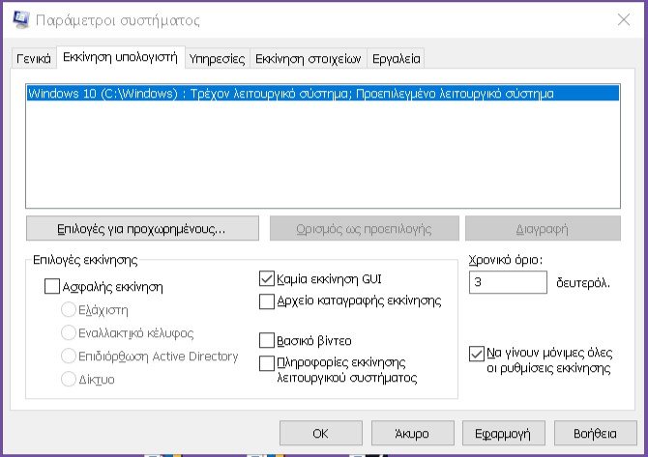Open Επιλογές για προχωρημένους button
This screenshot has width=648, height=457.
coord(142,229)
